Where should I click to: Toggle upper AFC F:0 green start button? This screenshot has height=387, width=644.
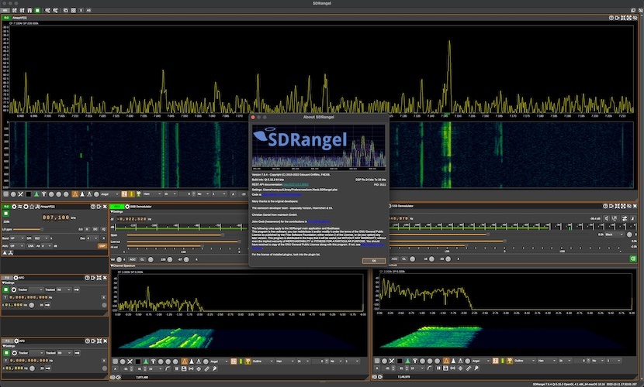click(5, 289)
